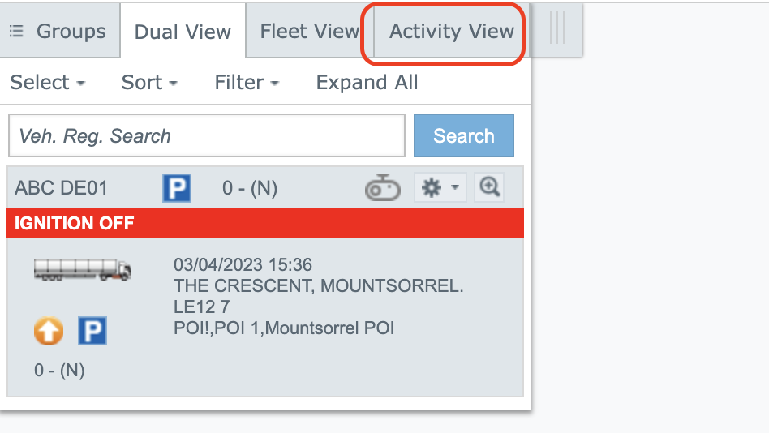Click the orange up-arrow heading icon

[x=49, y=331]
